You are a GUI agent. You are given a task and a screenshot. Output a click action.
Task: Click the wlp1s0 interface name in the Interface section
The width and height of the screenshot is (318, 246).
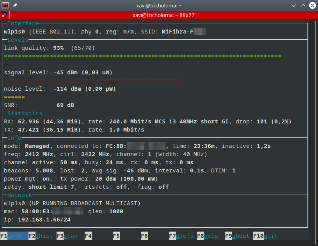click(x=14, y=32)
